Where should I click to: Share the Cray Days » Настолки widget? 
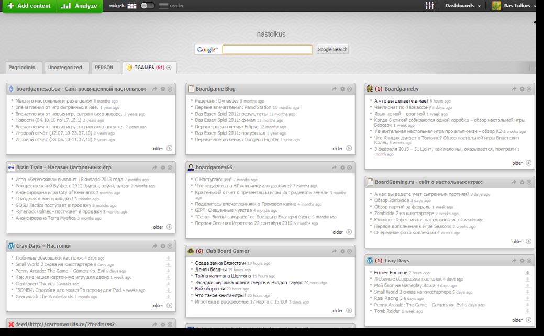click(x=155, y=246)
